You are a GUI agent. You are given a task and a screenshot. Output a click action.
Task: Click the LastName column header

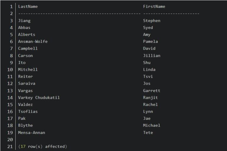pos(28,6)
